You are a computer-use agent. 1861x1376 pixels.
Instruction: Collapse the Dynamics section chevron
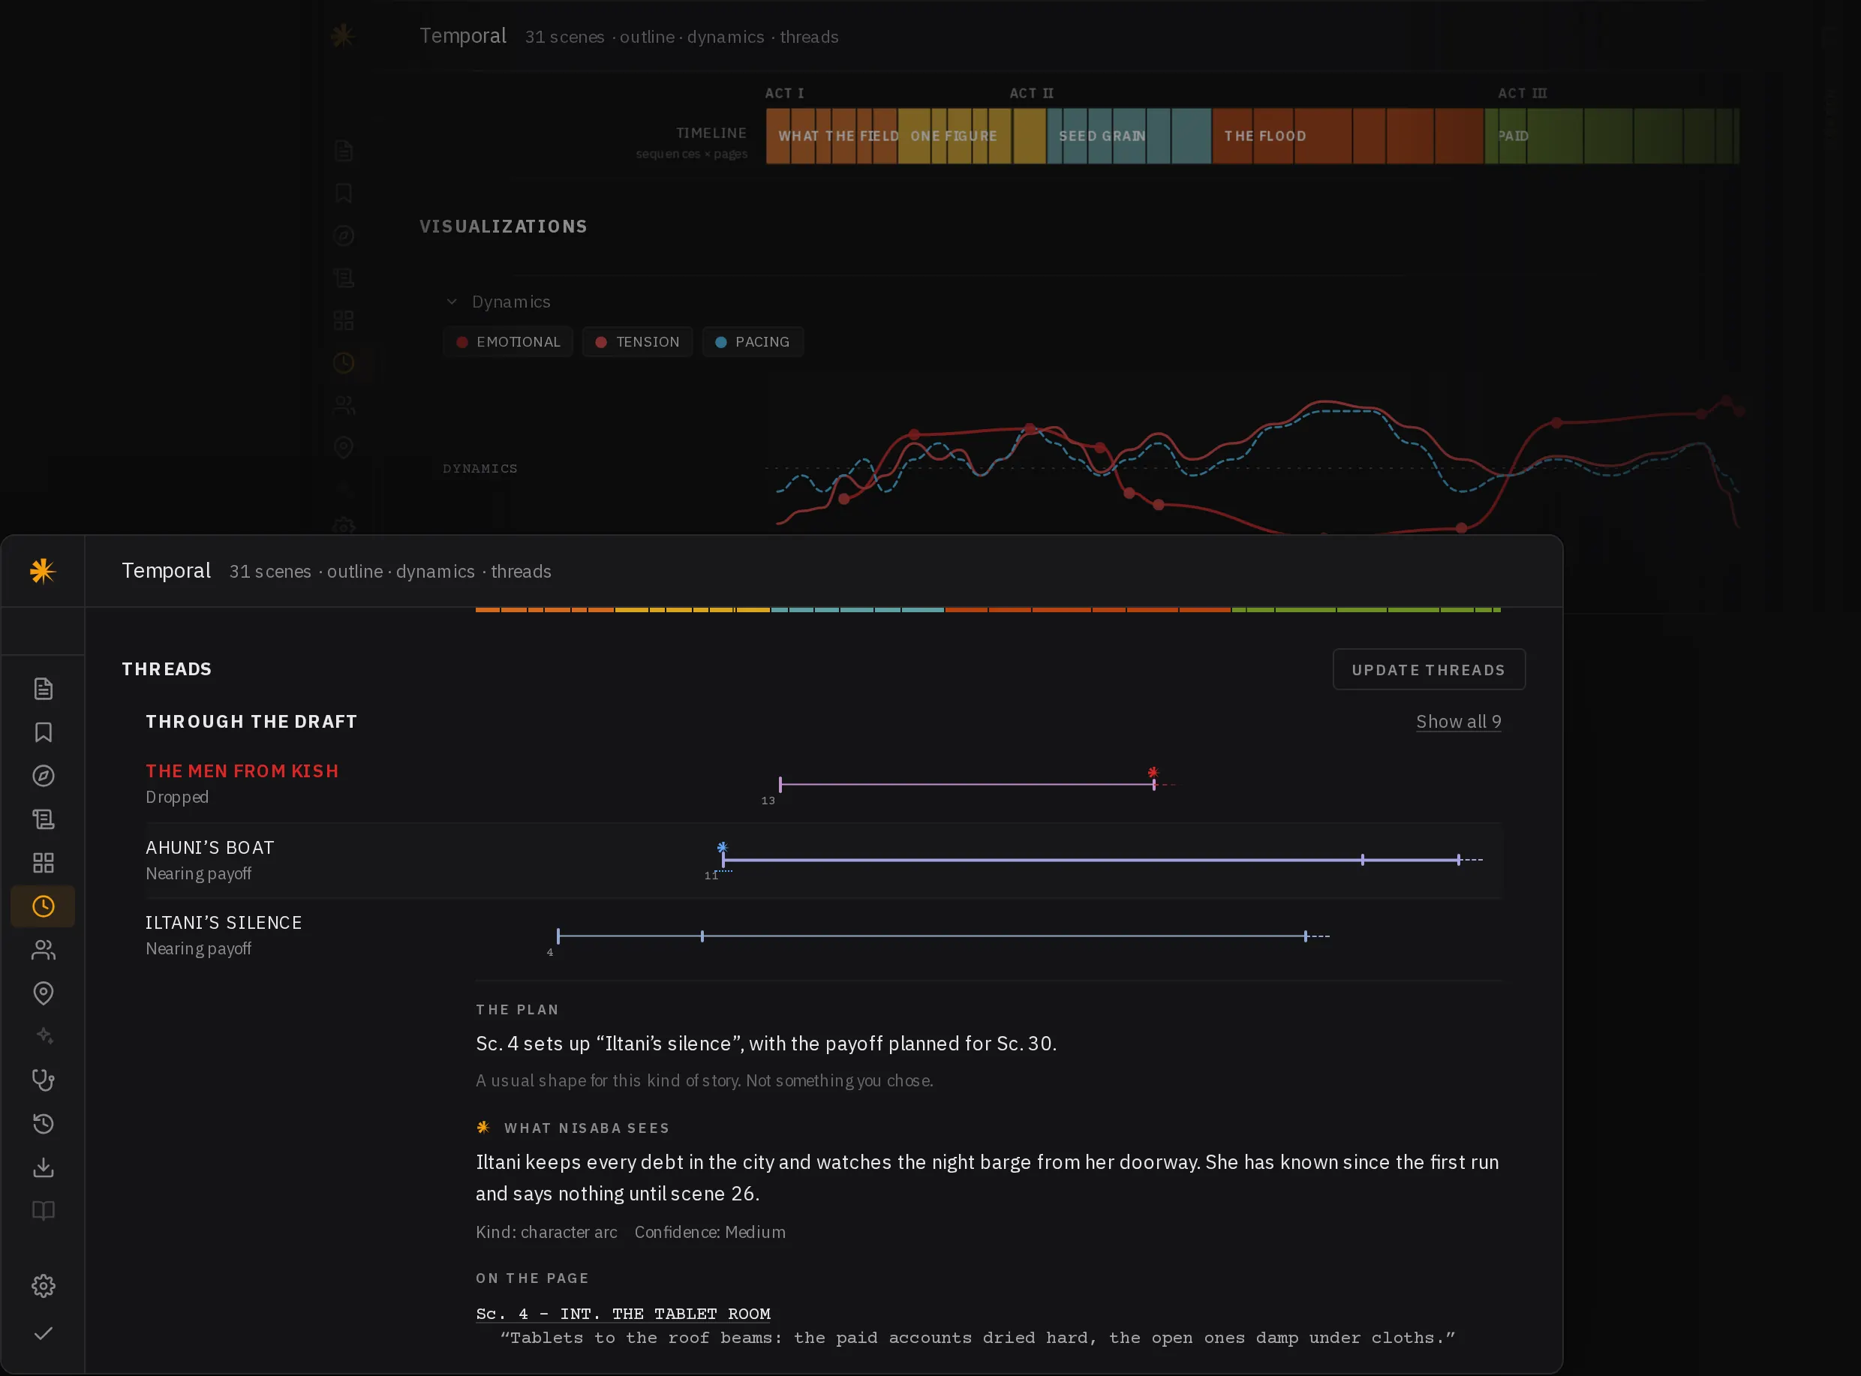point(452,302)
